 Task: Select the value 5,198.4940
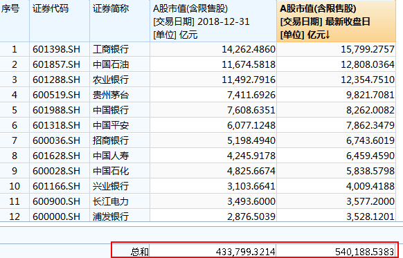pos(251,140)
